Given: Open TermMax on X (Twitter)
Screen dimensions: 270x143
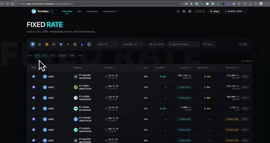Looking at the screenshot, I should pyautogui.click(x=178, y=11).
